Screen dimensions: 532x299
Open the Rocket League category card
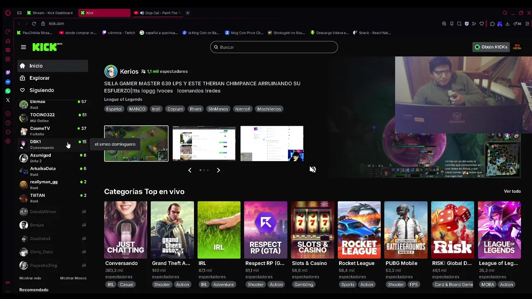(x=359, y=230)
